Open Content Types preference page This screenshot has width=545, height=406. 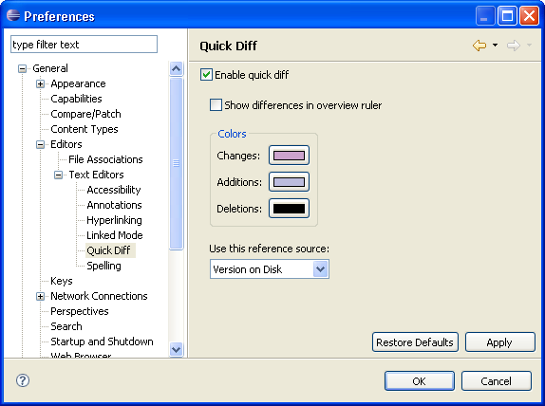pyautogui.click(x=85, y=129)
